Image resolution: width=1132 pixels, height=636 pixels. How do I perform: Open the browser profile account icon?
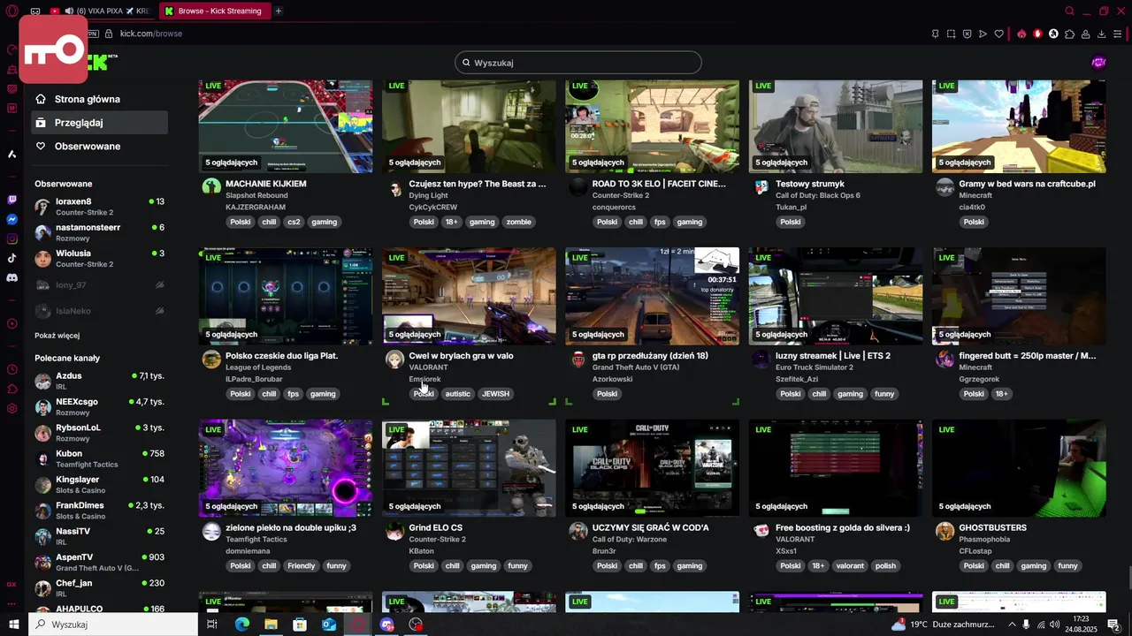[x=1085, y=34]
